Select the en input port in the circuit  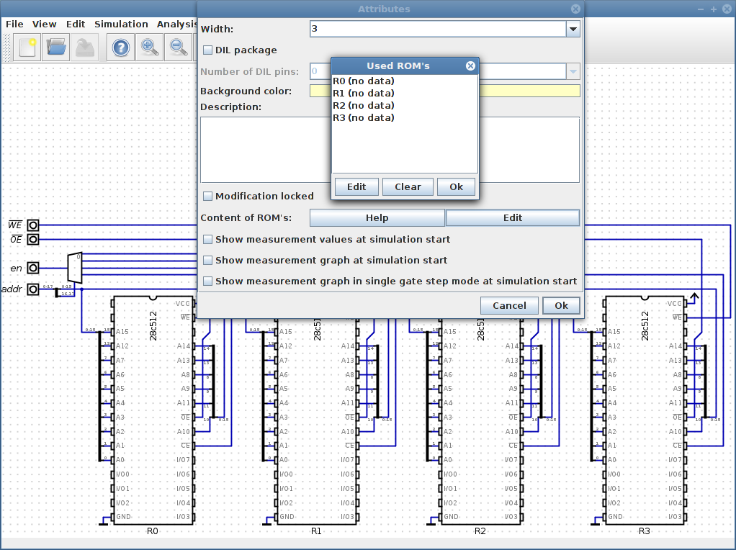coord(32,267)
